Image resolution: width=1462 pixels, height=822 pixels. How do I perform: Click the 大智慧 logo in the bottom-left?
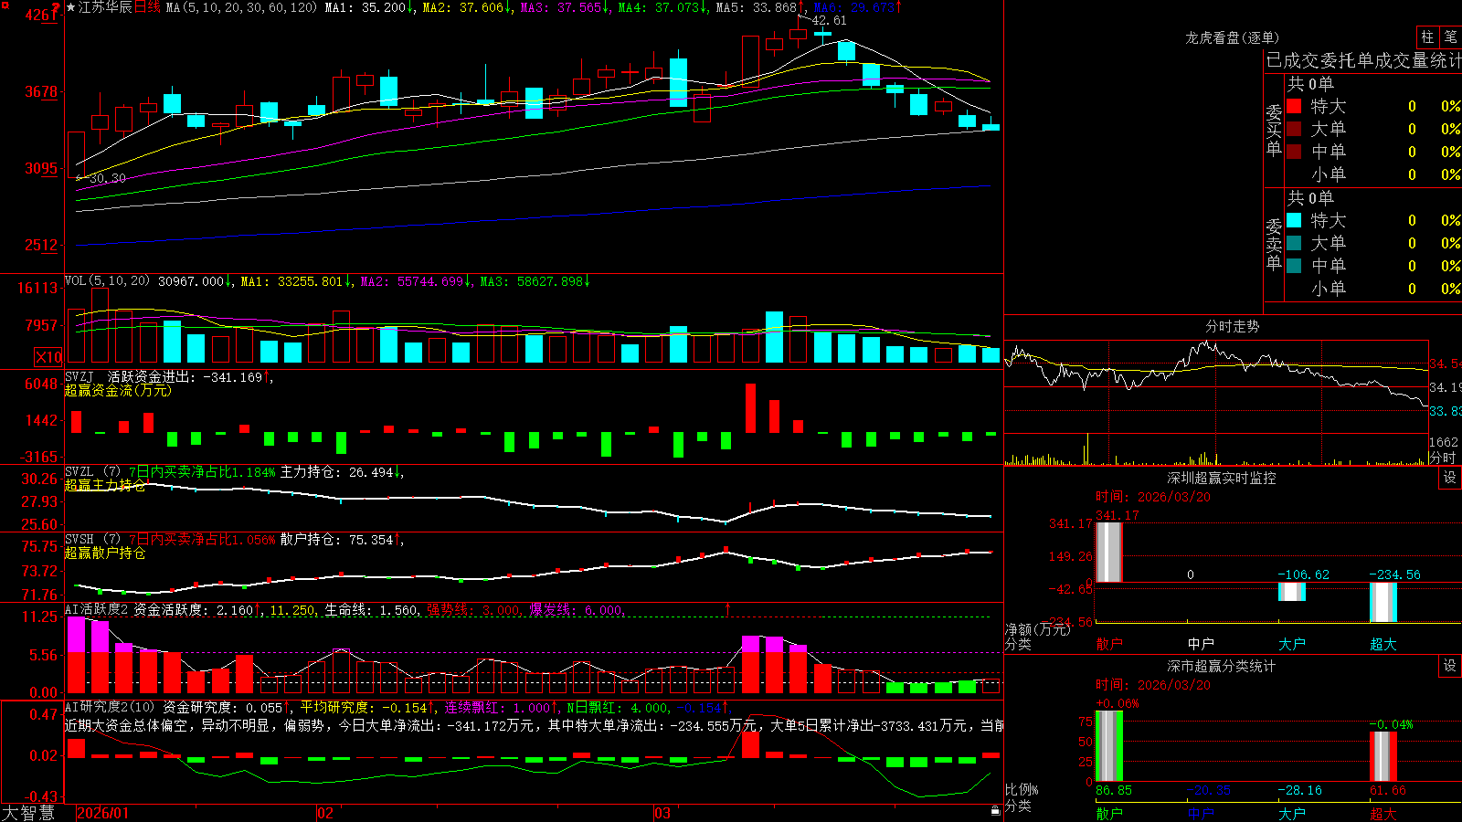[x=28, y=813]
